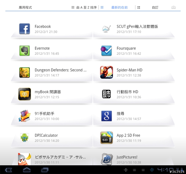Tap the date 2012/1/31 10:00
The image size is (186, 174).
(x=47, y=119)
